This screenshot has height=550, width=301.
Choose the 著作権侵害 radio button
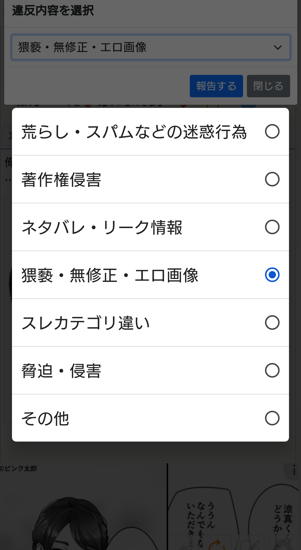(x=272, y=179)
